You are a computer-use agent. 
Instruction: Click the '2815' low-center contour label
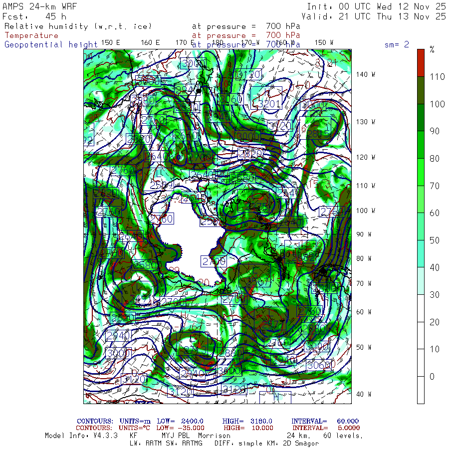(318, 133)
